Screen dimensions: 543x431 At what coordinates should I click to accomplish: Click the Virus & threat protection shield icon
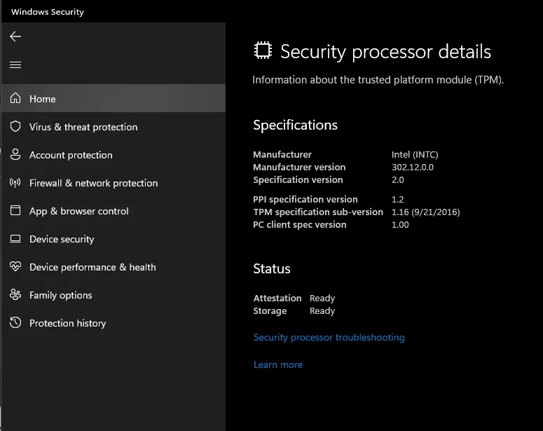[x=15, y=126]
